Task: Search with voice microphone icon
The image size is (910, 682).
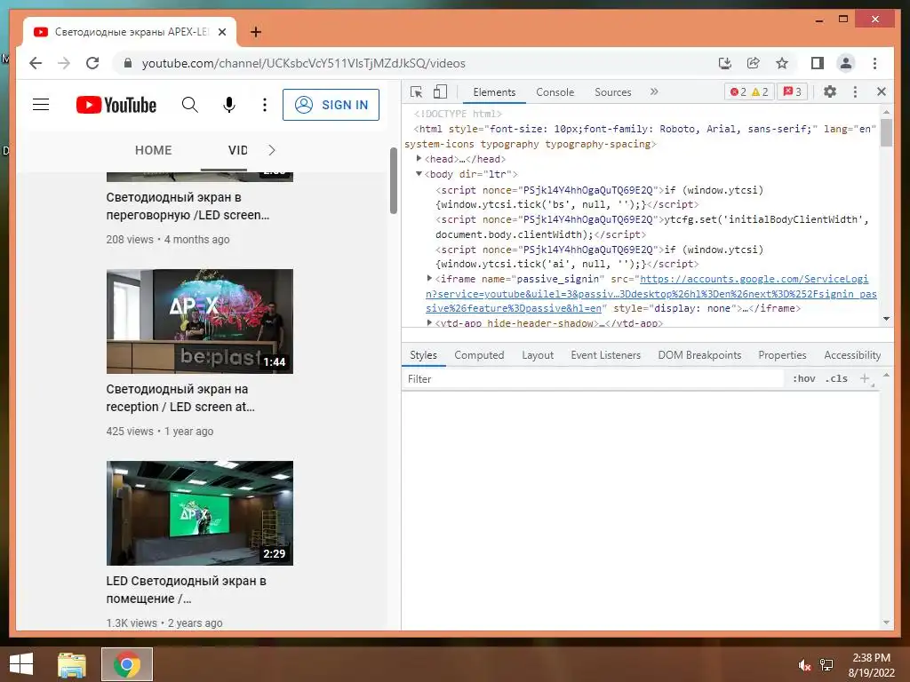Action: click(229, 105)
